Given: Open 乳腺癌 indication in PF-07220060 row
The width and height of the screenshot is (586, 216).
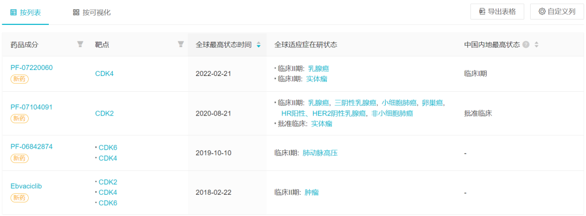Looking at the screenshot, I should 319,68.
